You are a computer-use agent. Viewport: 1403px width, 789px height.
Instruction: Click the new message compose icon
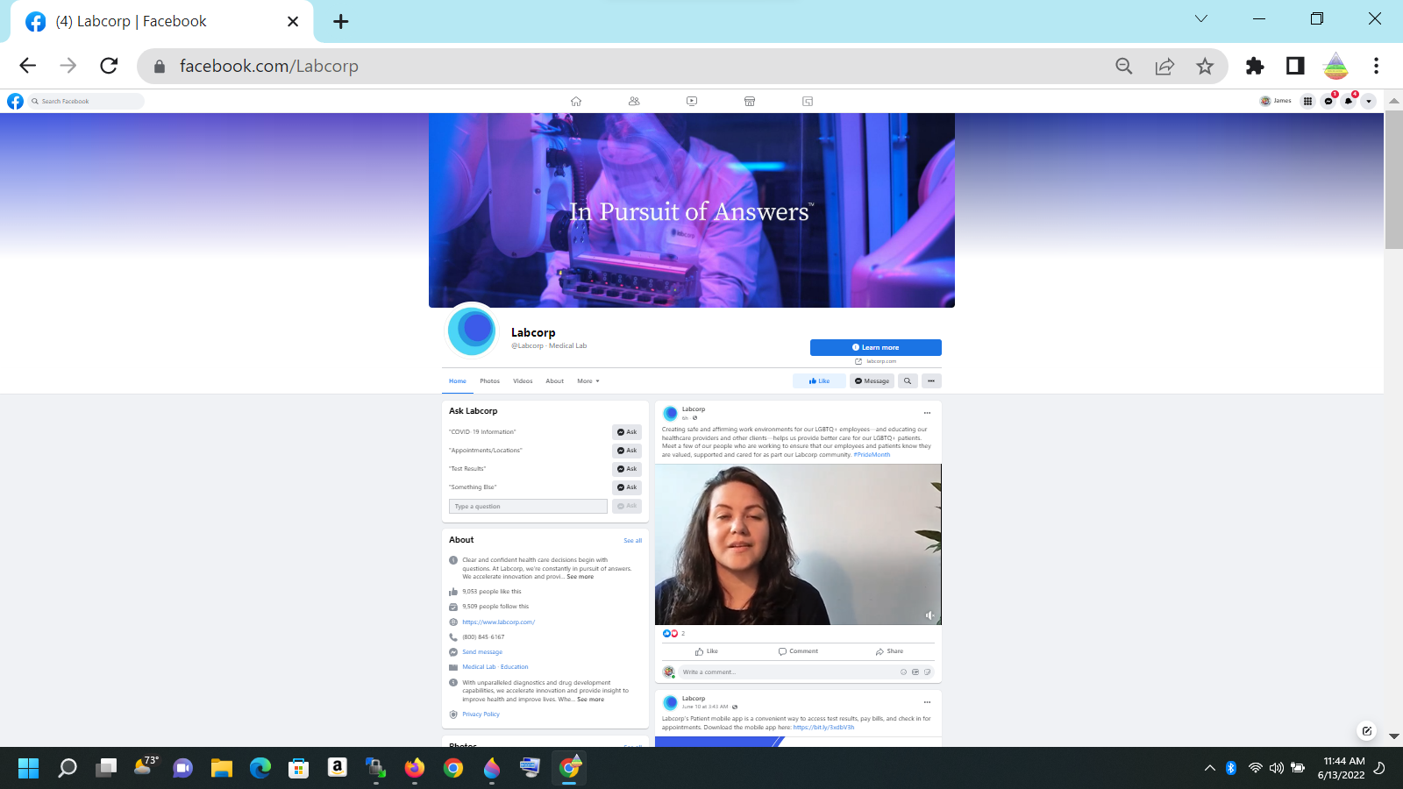(x=1366, y=730)
